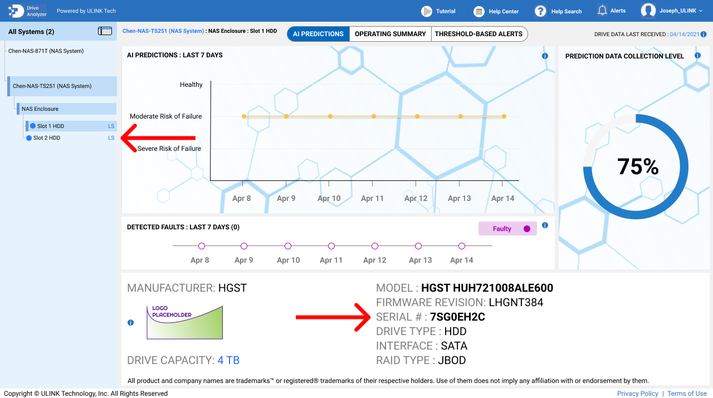Open the Help Center icon
The image size is (713, 398).
[x=478, y=12]
